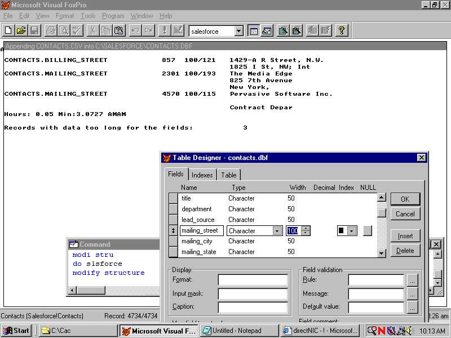This screenshot has width=451, height=338.
Task: Open the Window menu
Action: [142, 16]
